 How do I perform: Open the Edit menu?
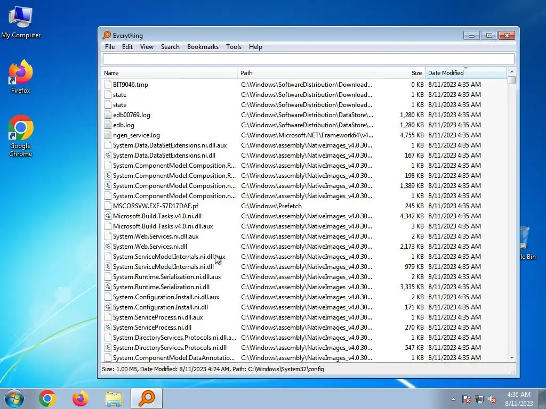[127, 47]
